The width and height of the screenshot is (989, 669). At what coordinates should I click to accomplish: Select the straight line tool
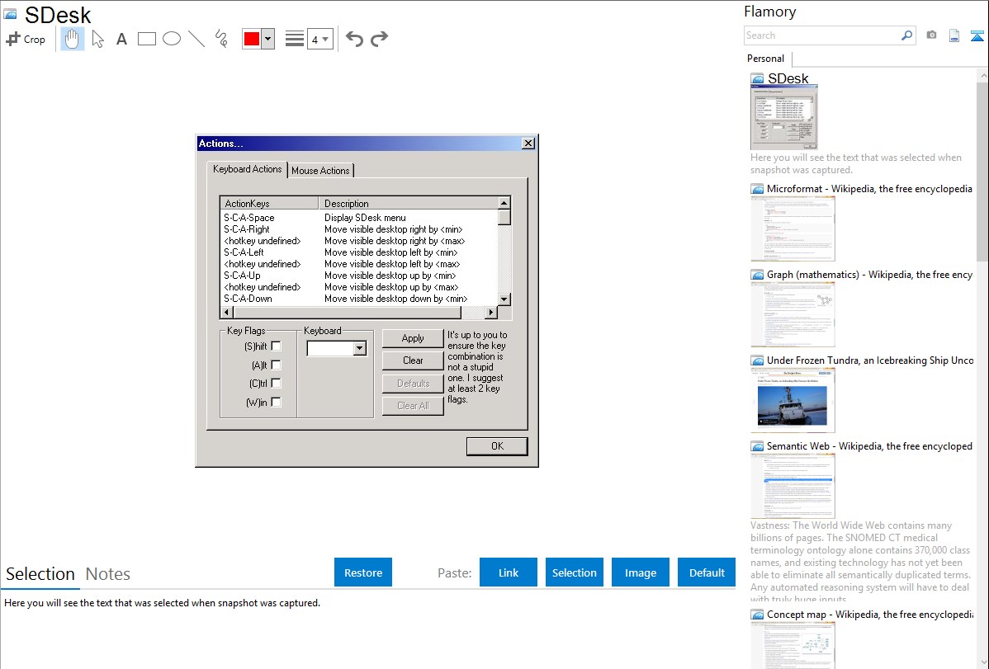point(196,39)
